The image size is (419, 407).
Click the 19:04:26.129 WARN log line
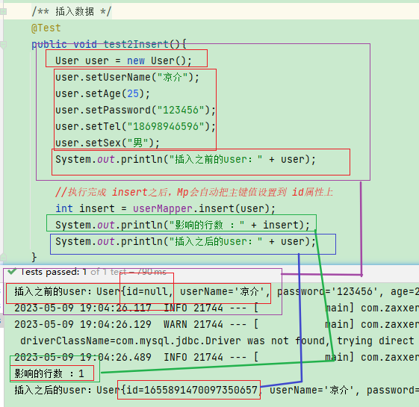pos(217,324)
